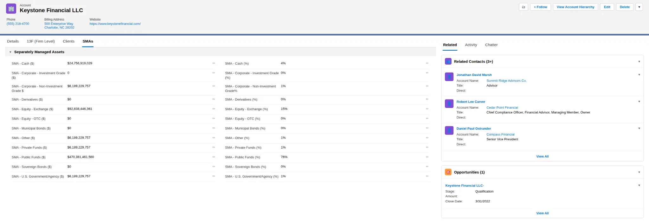
Task: Select the SMAs tab
Action: 88,41
